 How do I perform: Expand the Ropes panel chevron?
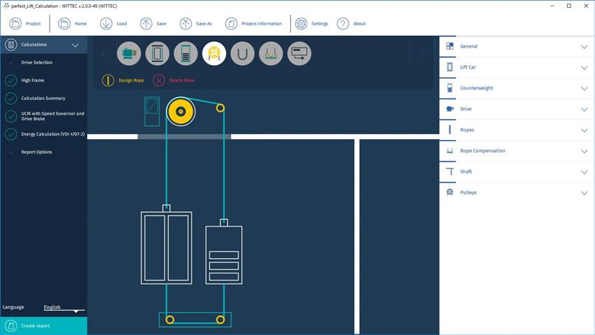[584, 130]
